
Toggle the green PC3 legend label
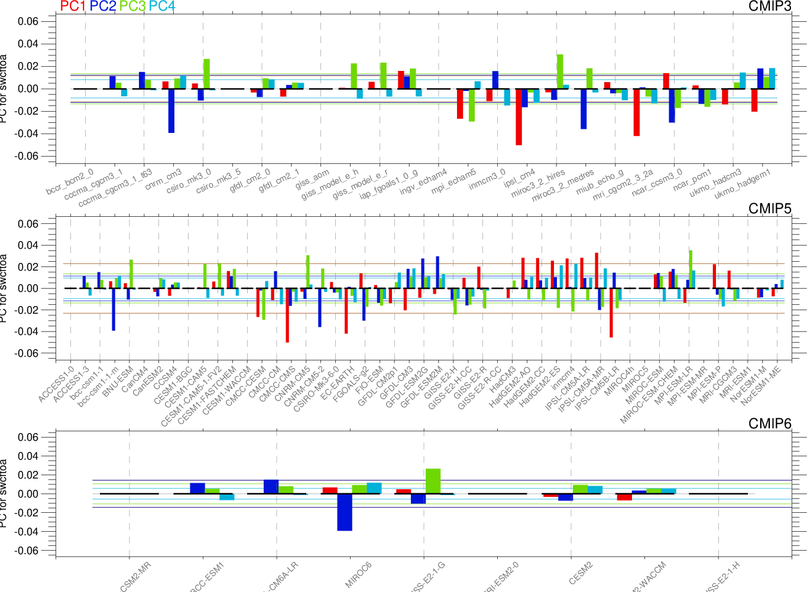coord(132,6)
